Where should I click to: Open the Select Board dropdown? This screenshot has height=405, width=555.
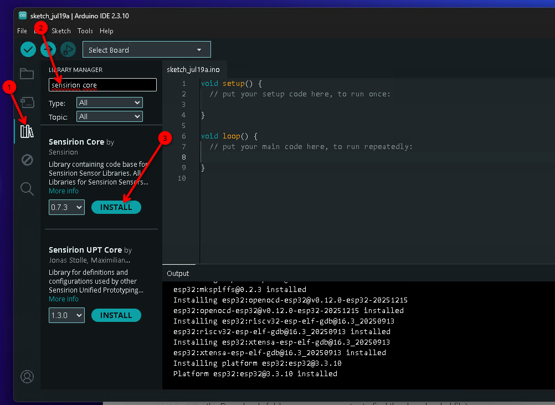pos(147,49)
